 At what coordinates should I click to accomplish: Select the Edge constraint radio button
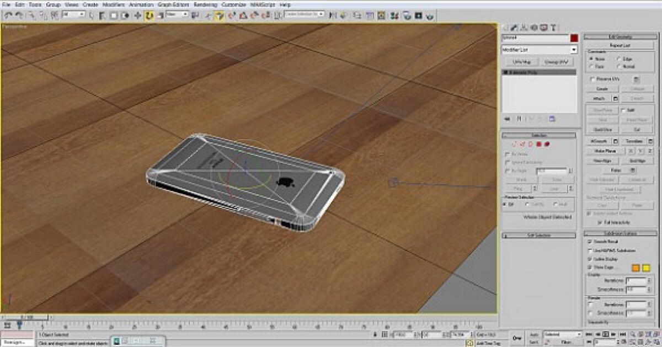pyautogui.click(x=618, y=58)
